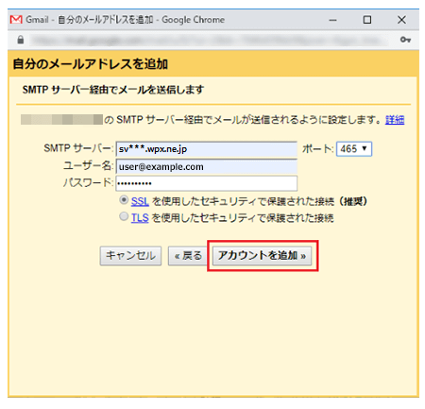
Task: Click the username field with user@example.com
Action: (206, 166)
